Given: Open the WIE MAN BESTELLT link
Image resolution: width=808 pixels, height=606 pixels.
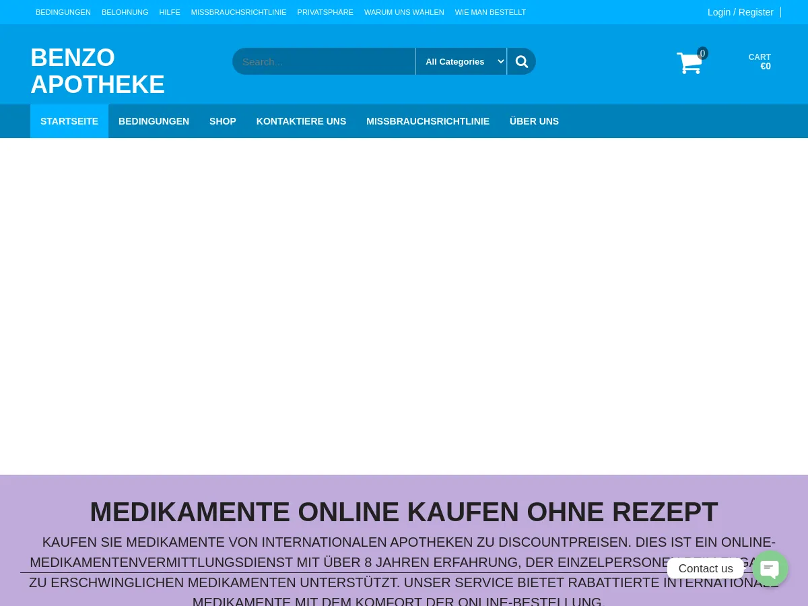Looking at the screenshot, I should click(x=490, y=12).
